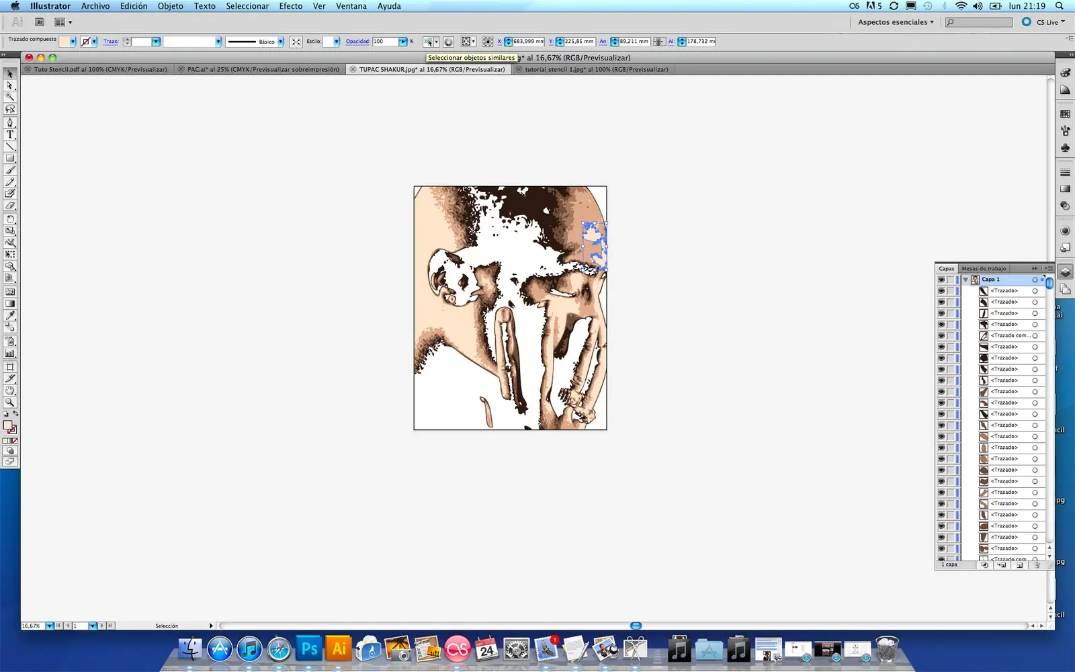Delete selection with Layers panel trash icon

point(1037,565)
